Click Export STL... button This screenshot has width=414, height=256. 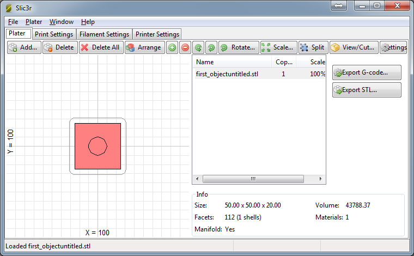pyautogui.click(x=367, y=90)
